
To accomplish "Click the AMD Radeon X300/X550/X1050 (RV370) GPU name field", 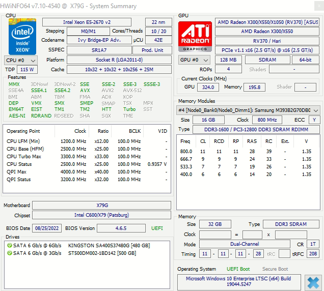I will point(267,22).
